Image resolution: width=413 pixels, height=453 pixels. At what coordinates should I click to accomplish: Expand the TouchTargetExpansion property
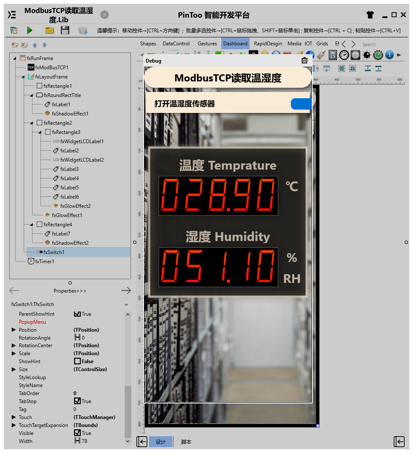(13, 425)
